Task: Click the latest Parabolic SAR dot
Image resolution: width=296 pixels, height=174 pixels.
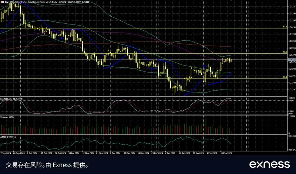Action: (x=232, y=73)
